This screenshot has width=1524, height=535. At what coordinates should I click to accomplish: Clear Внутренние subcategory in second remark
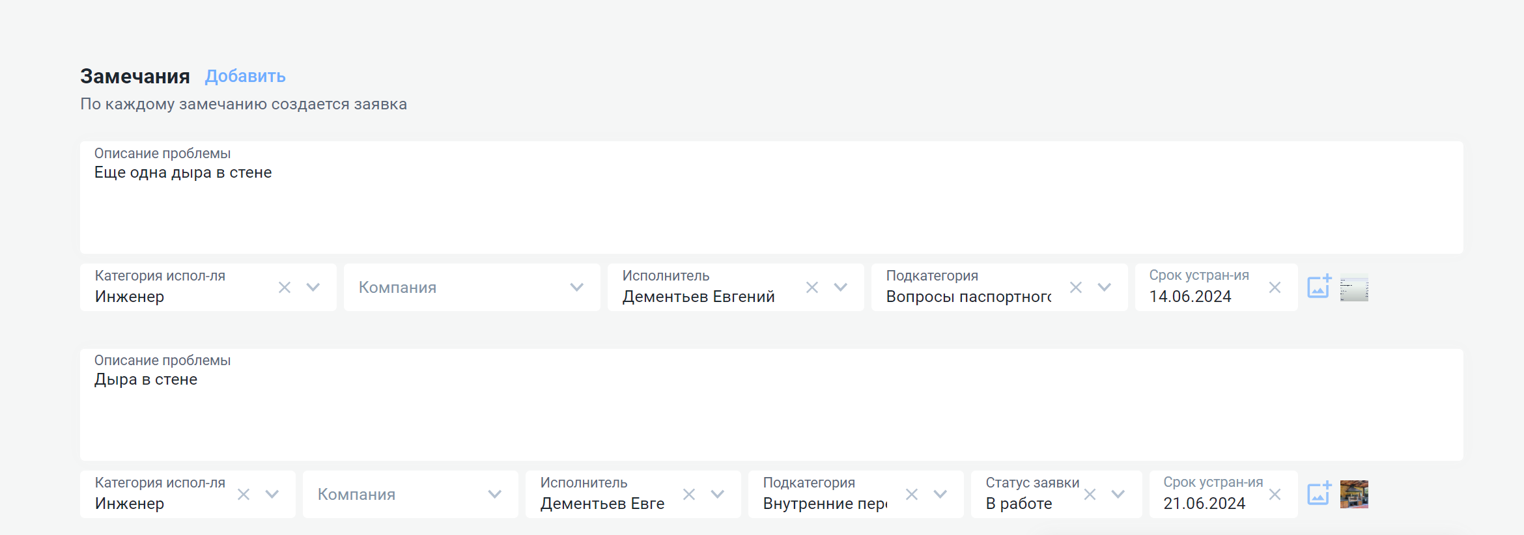912,495
